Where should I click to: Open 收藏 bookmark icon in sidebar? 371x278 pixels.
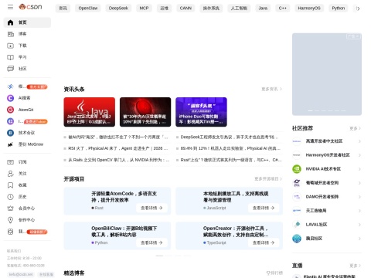pyautogui.click(x=10, y=185)
